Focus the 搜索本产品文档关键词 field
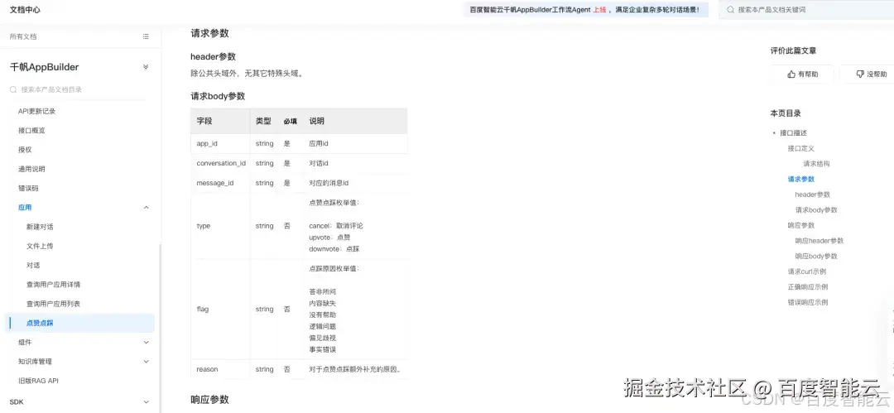 coord(807,10)
